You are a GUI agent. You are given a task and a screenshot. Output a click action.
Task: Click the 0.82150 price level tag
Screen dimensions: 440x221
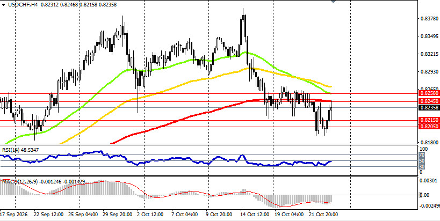coord(428,120)
